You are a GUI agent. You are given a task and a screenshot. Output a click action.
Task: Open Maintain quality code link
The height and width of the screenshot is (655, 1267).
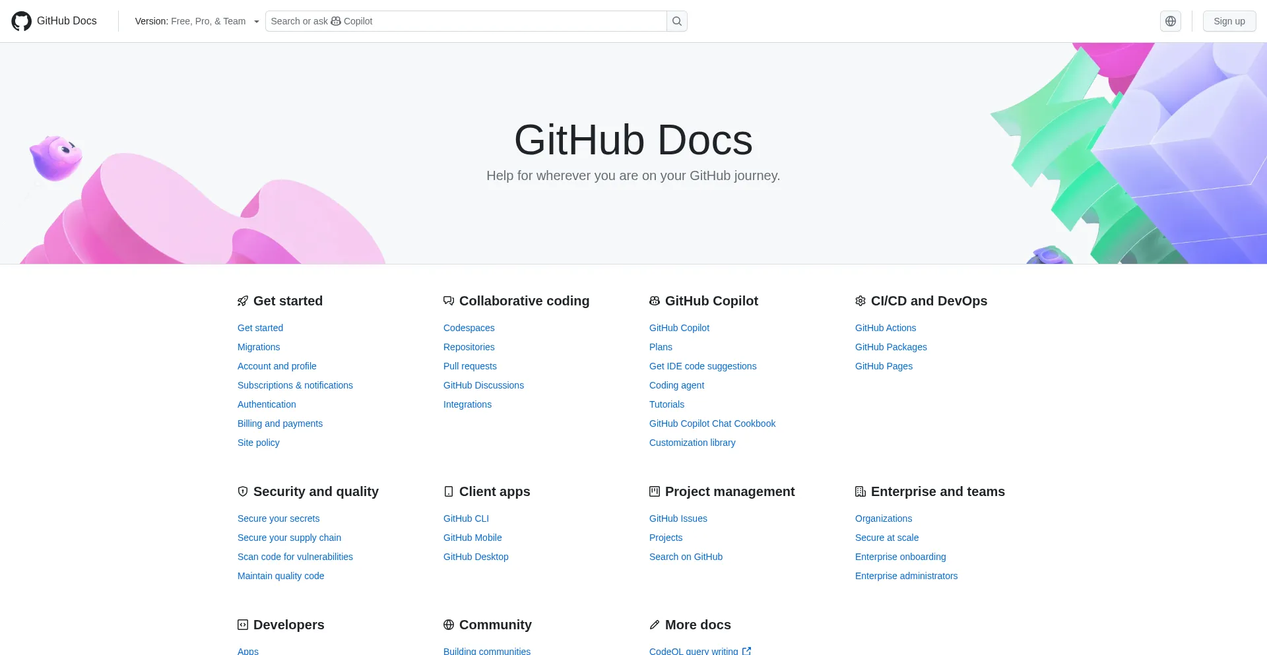click(x=280, y=576)
